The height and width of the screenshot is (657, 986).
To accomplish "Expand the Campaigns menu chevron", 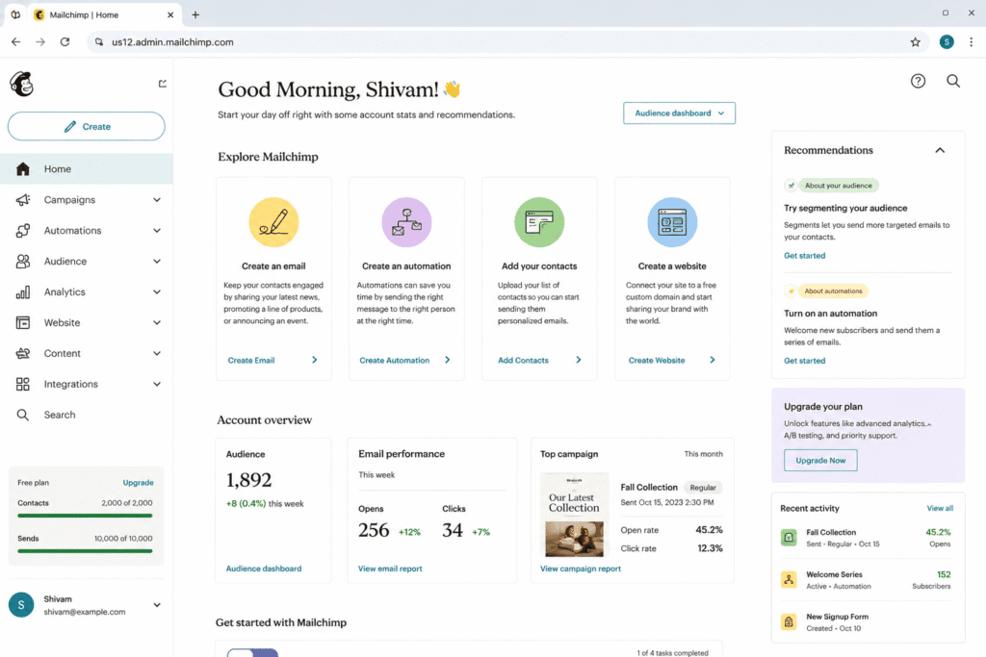I will pos(157,200).
